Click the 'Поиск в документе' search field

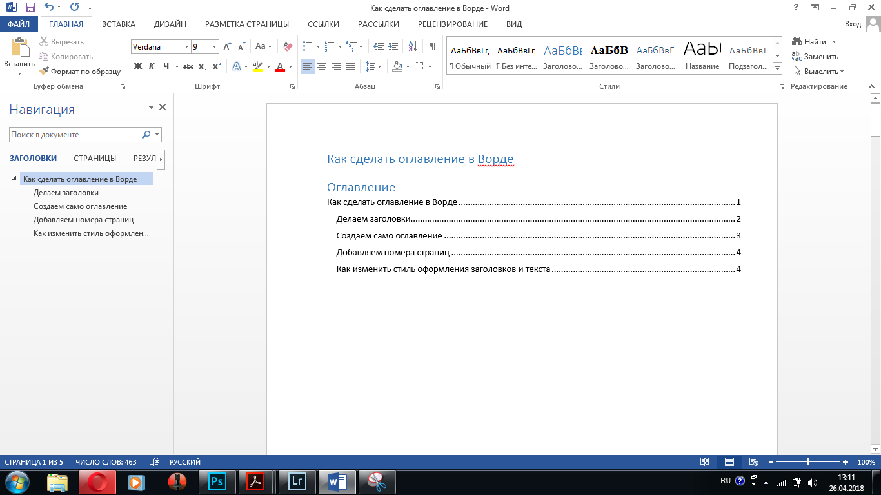pyautogui.click(x=74, y=135)
